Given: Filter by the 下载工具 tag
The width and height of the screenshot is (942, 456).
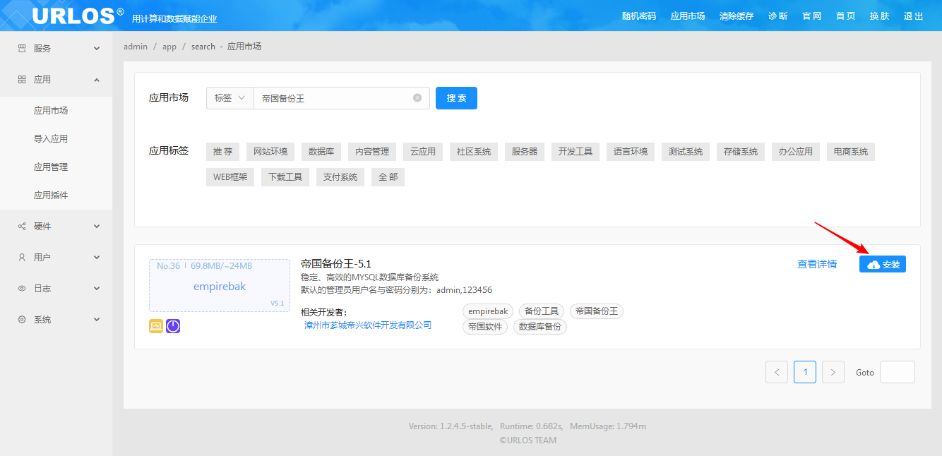Looking at the screenshot, I should [x=285, y=177].
